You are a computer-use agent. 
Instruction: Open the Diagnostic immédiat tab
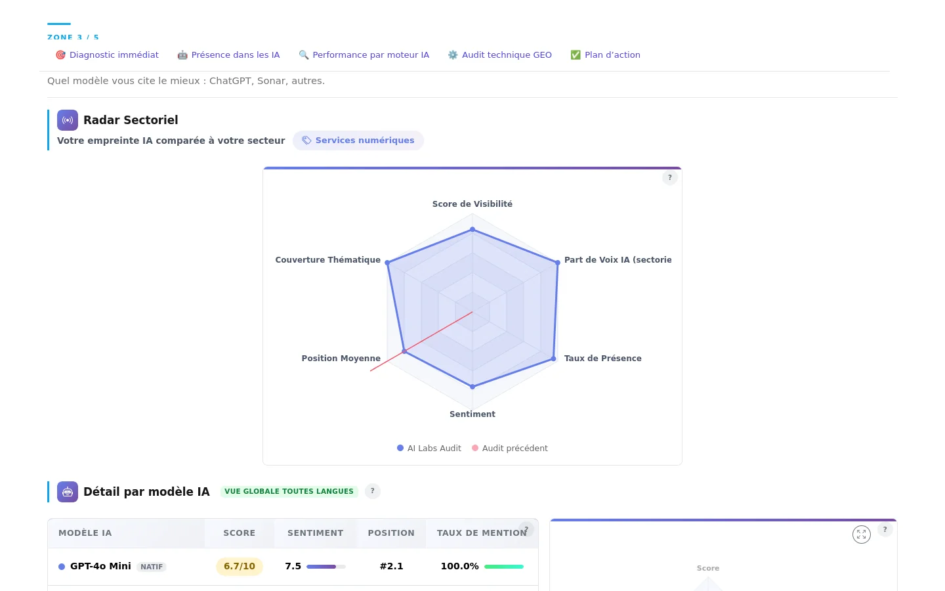click(x=107, y=55)
